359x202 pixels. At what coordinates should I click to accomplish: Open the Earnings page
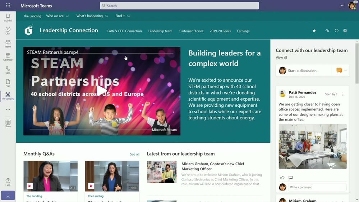(243, 31)
